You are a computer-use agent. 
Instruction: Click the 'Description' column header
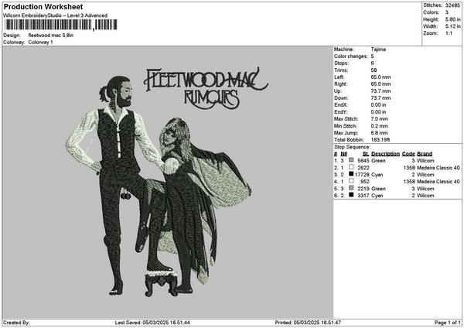[x=385, y=154]
